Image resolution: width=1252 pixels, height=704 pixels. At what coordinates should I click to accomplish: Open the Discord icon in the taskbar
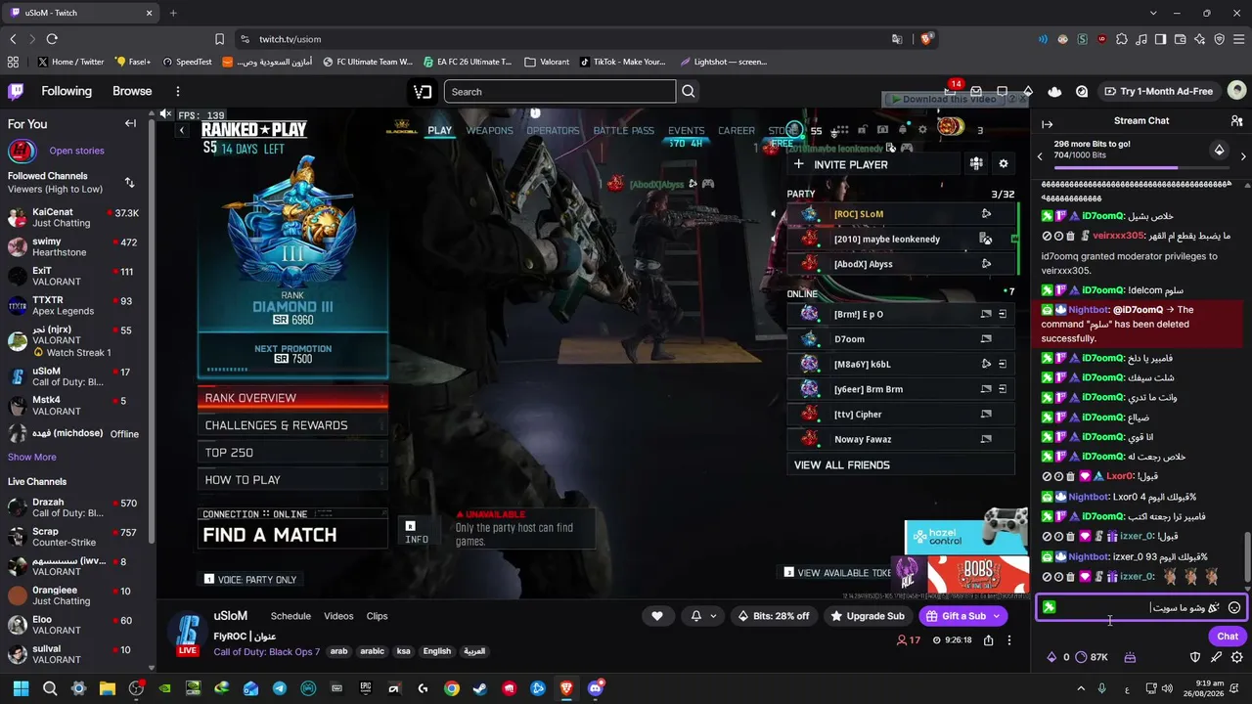(x=596, y=688)
